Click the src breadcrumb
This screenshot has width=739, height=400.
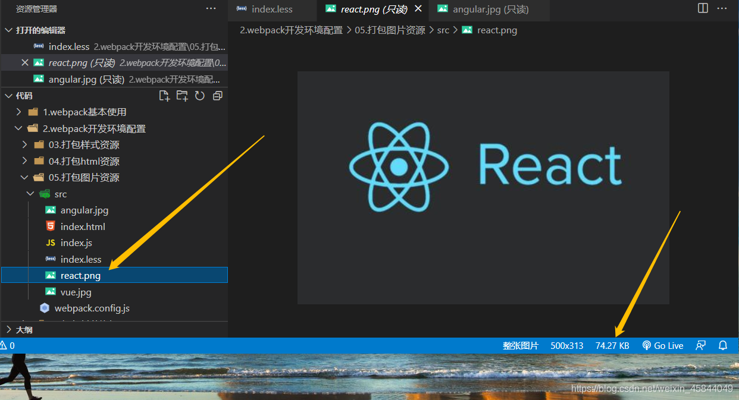click(x=443, y=30)
